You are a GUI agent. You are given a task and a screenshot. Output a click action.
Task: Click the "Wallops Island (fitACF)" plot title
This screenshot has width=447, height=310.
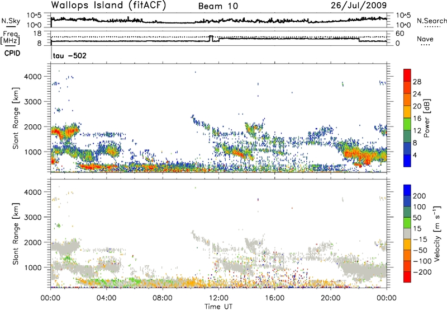[x=108, y=5]
